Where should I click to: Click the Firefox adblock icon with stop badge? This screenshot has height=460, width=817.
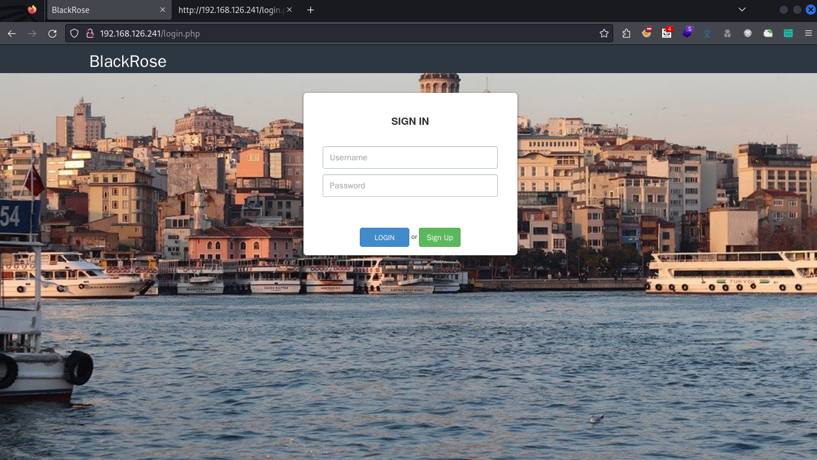[647, 33]
